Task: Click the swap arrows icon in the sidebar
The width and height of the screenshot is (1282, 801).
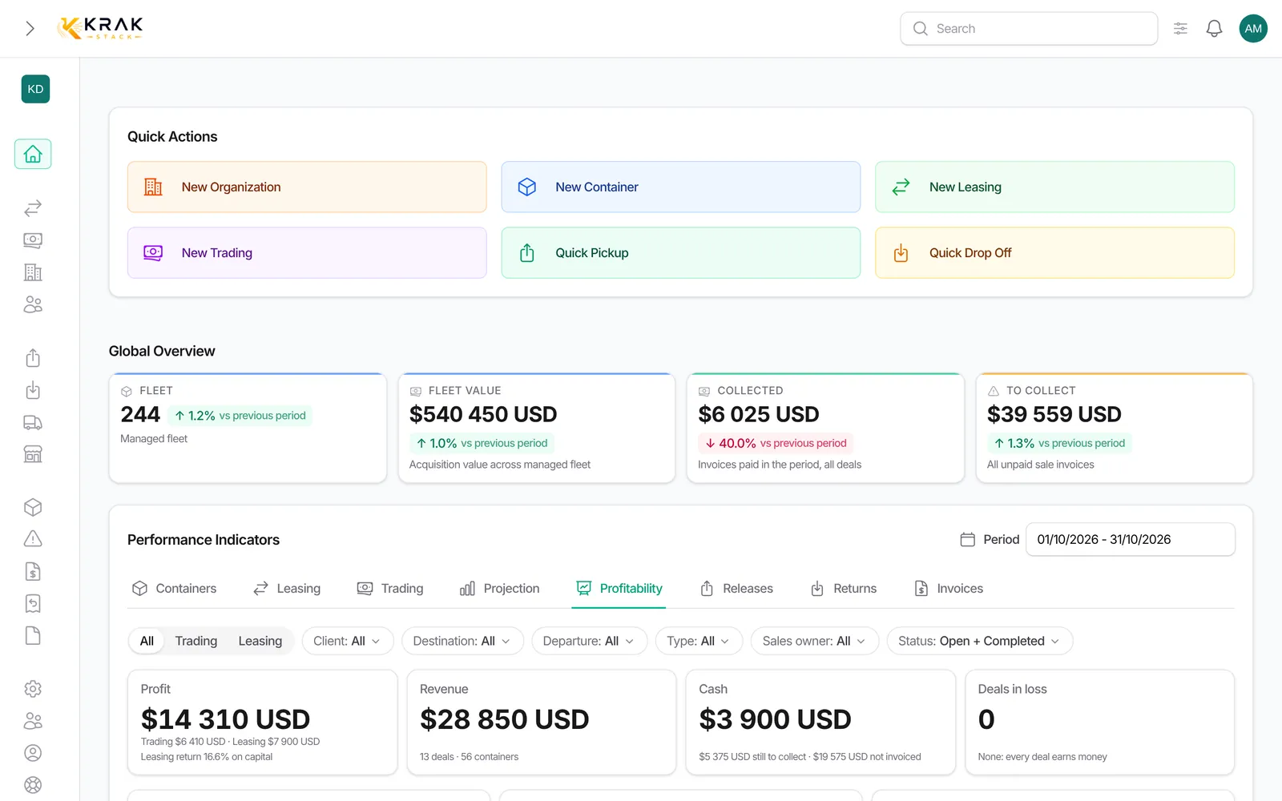Action: [33, 208]
